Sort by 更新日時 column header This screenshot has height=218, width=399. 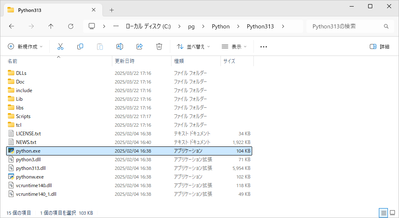(x=125, y=61)
